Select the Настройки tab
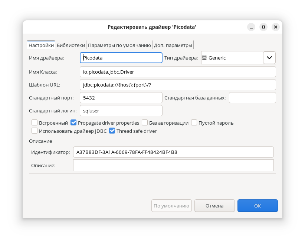 click(41, 45)
